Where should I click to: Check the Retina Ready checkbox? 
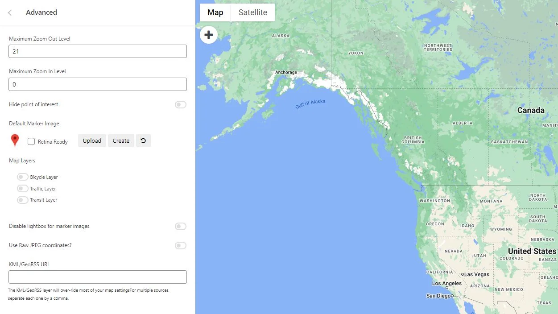pyautogui.click(x=31, y=141)
